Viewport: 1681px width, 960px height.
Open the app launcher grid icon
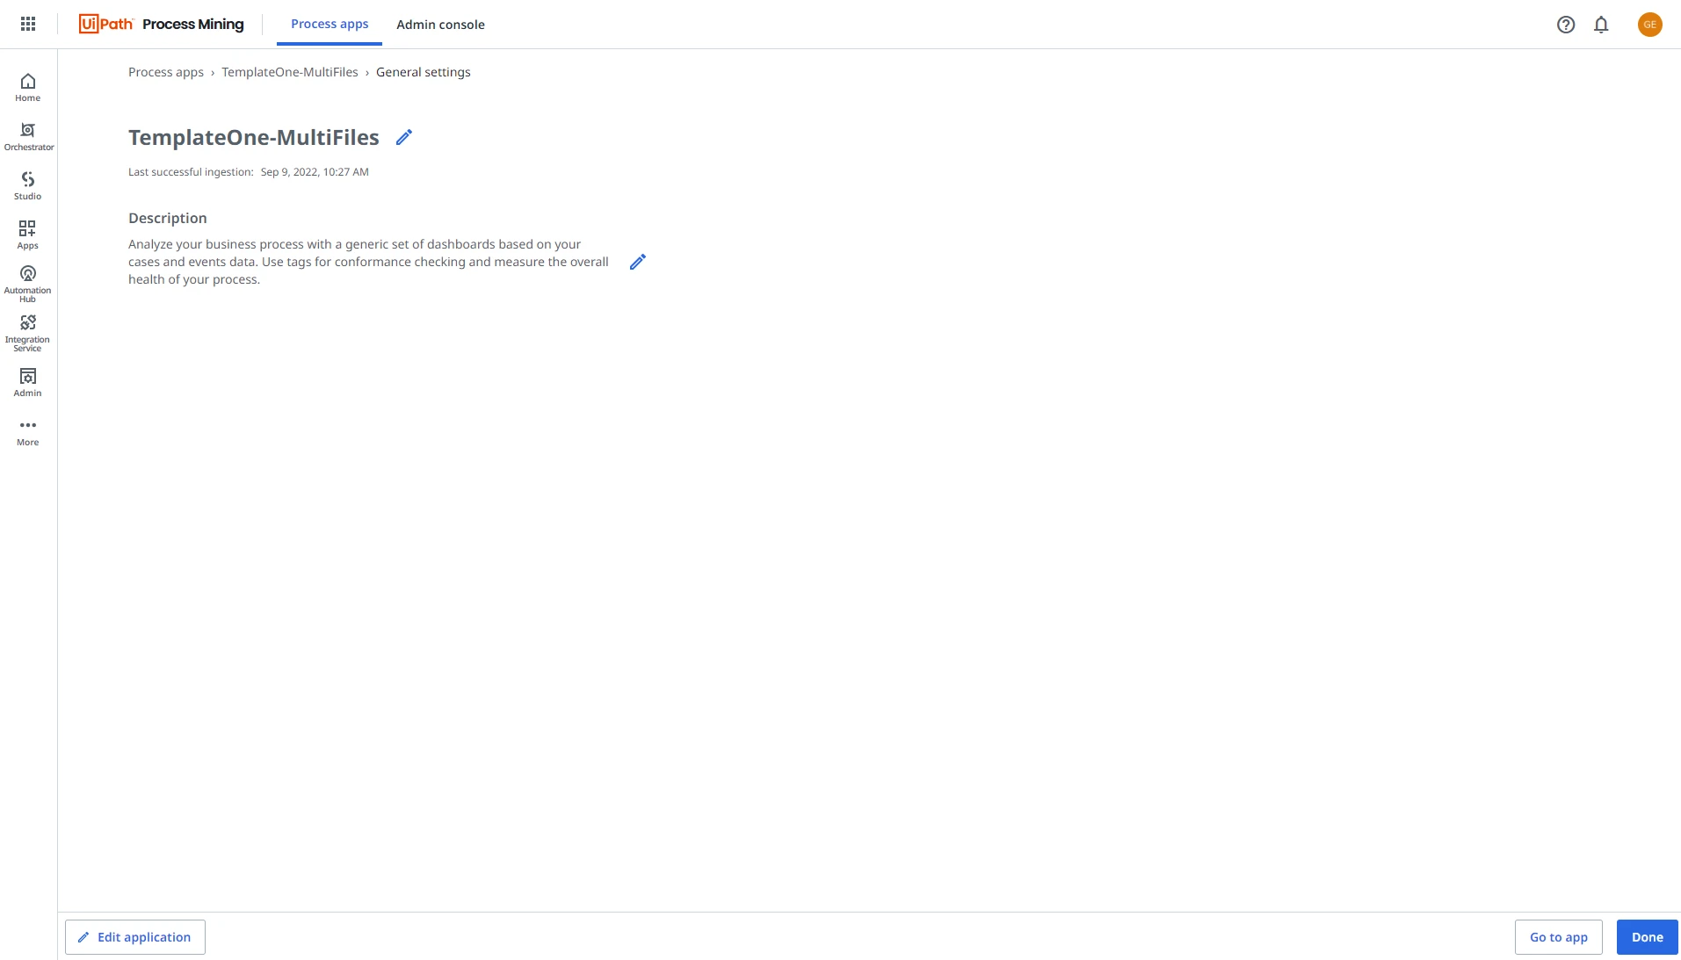click(28, 24)
